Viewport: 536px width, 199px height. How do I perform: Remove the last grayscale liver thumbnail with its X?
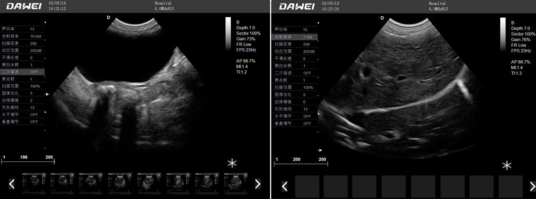[245, 175]
